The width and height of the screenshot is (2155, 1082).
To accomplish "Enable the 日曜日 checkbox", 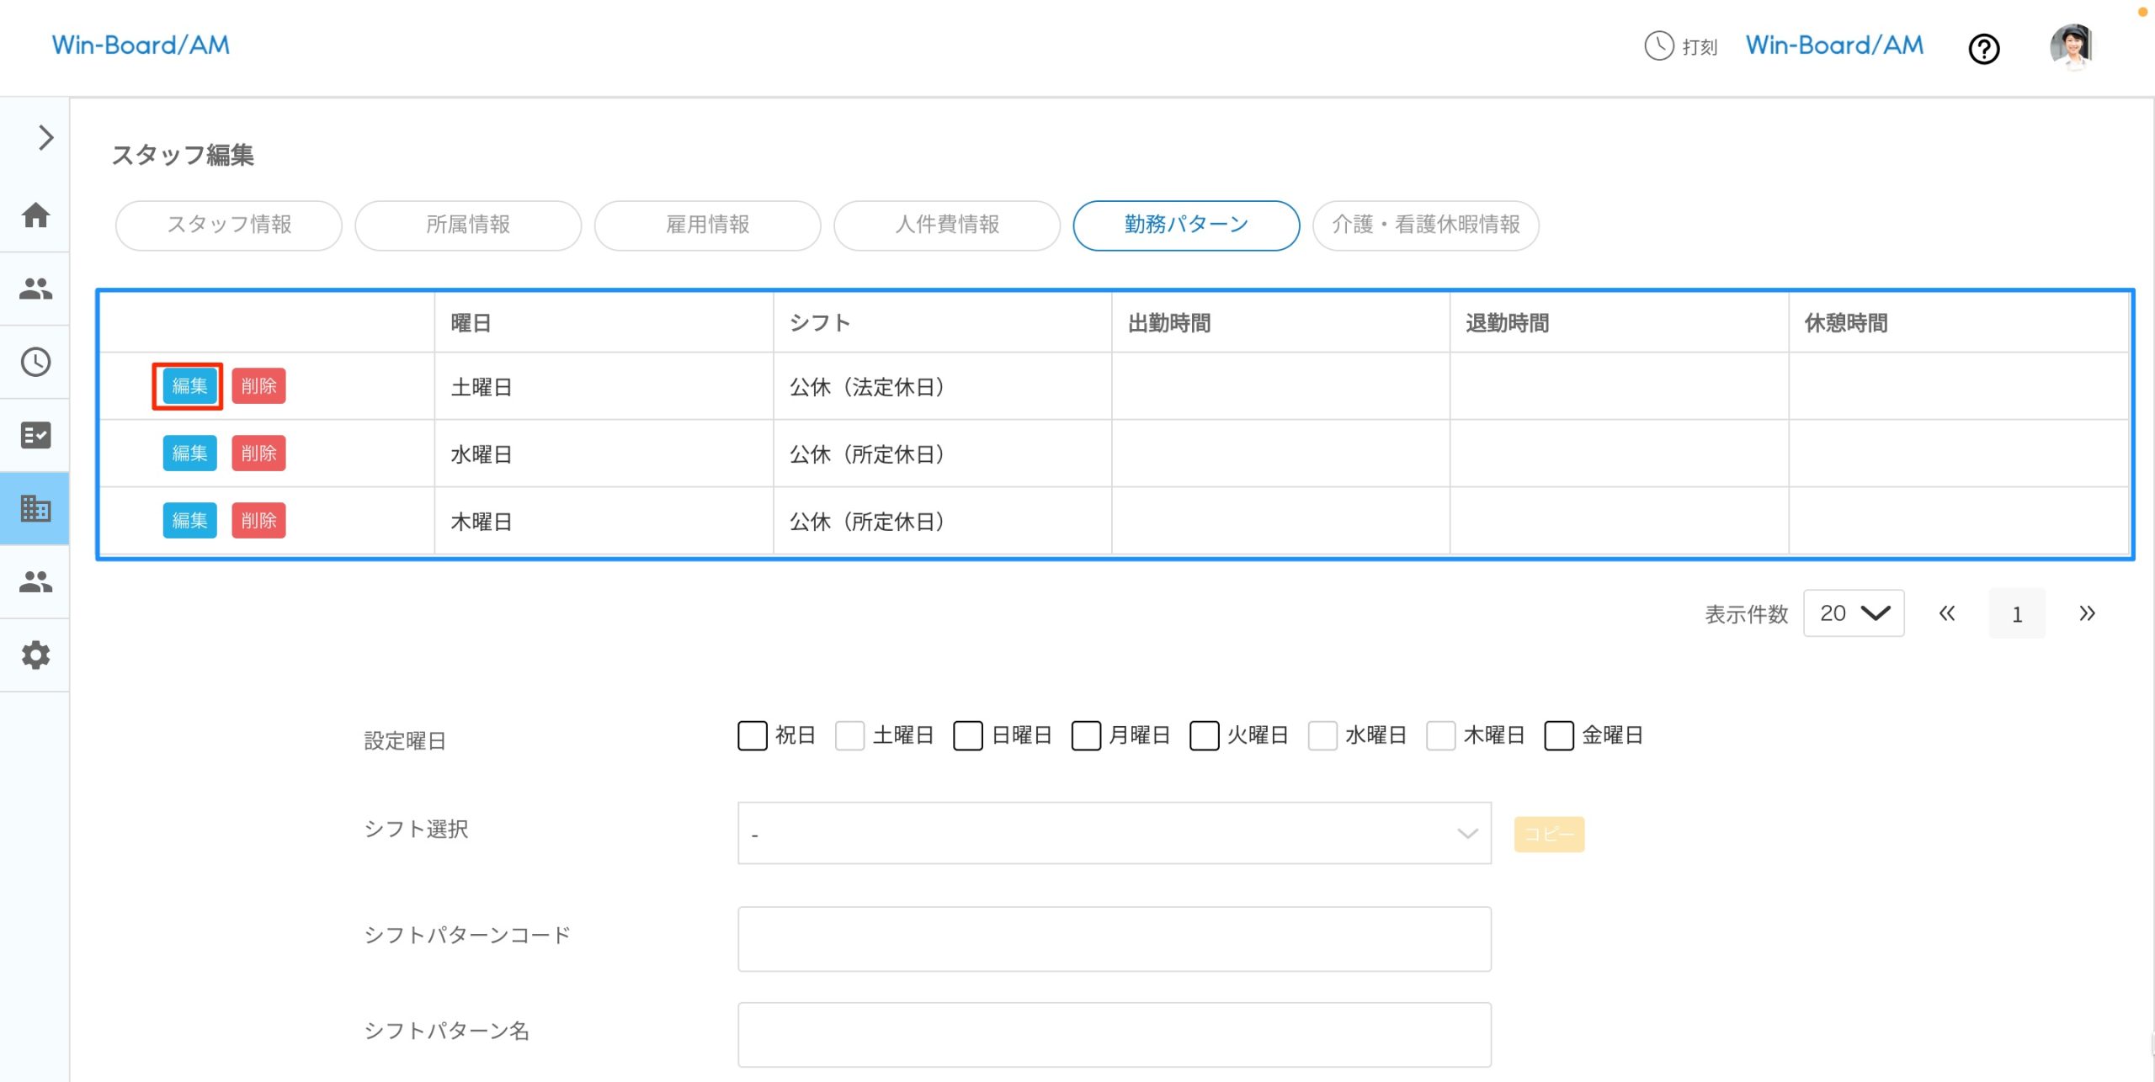I will point(967,735).
